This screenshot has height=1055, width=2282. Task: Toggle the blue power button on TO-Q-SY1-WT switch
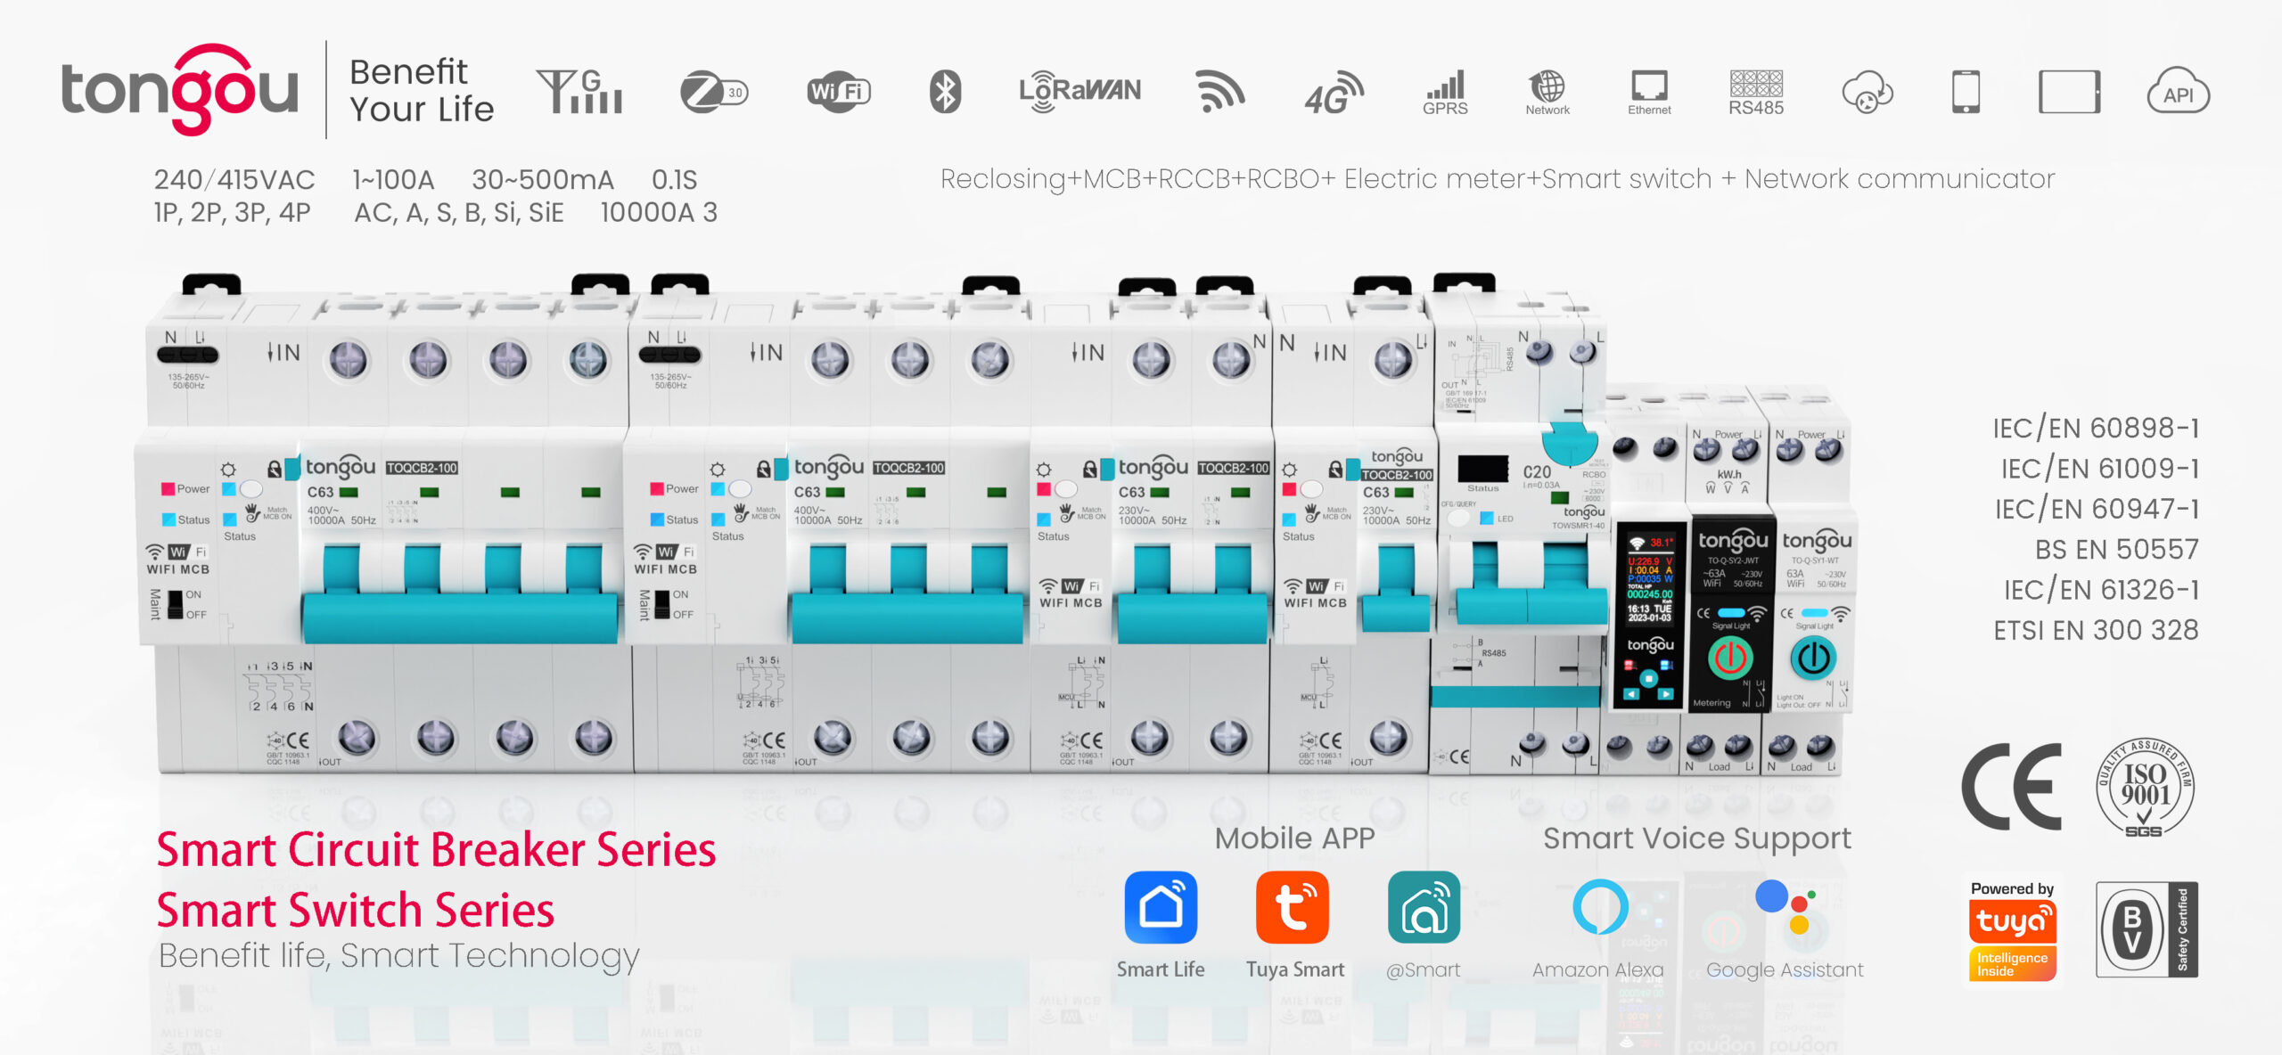(1813, 658)
